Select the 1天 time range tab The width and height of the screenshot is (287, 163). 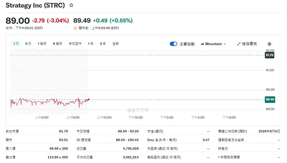coord(16,44)
